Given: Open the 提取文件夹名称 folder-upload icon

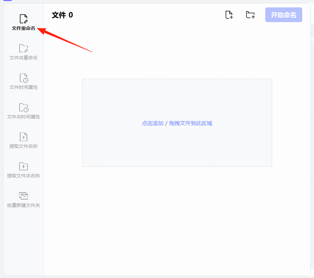Looking at the screenshot, I should pyautogui.click(x=24, y=166).
